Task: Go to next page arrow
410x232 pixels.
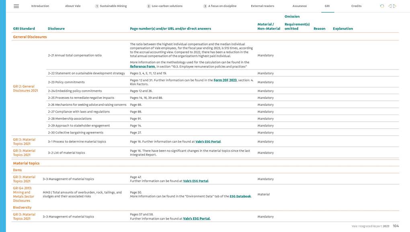Action: coord(395,6)
